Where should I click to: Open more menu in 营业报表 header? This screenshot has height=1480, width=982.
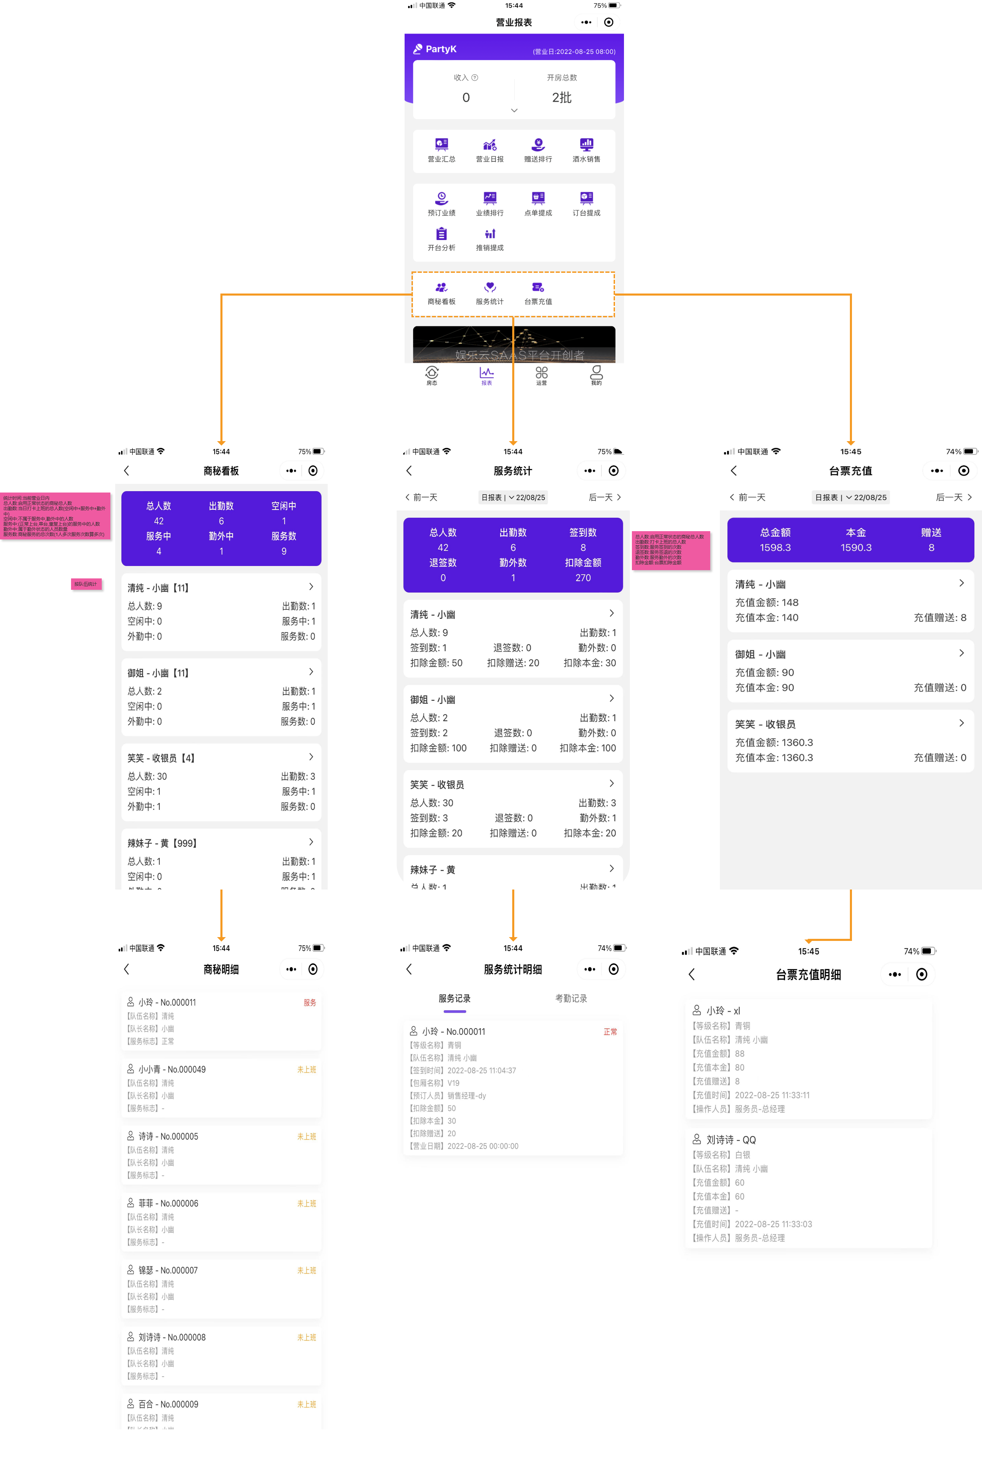(586, 22)
